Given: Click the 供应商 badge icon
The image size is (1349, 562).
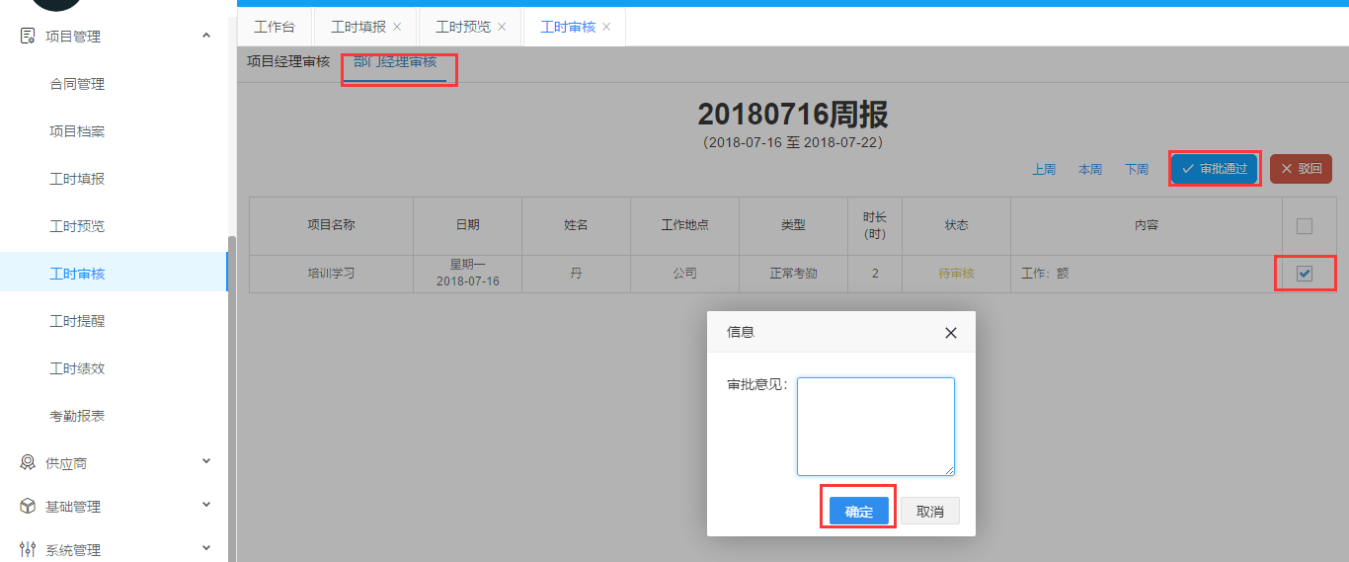Looking at the screenshot, I should click(28, 462).
